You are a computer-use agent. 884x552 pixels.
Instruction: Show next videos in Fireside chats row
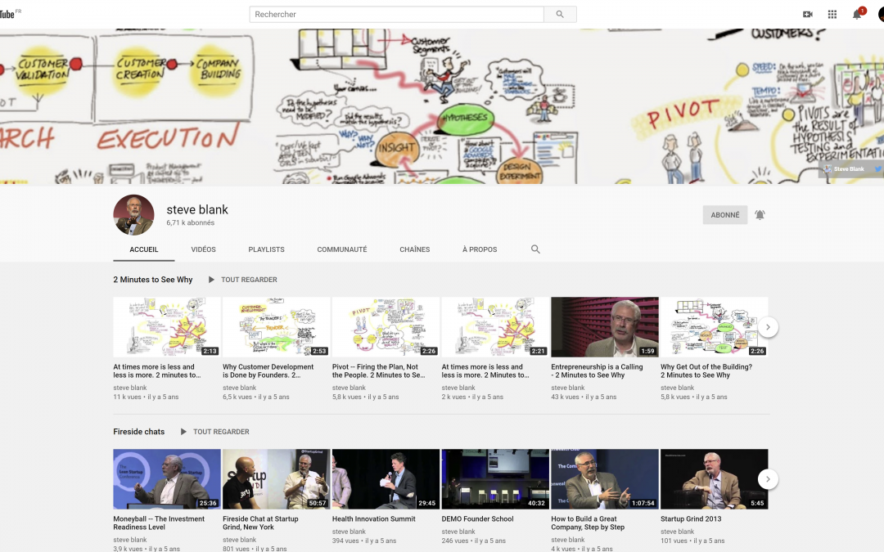(x=768, y=479)
